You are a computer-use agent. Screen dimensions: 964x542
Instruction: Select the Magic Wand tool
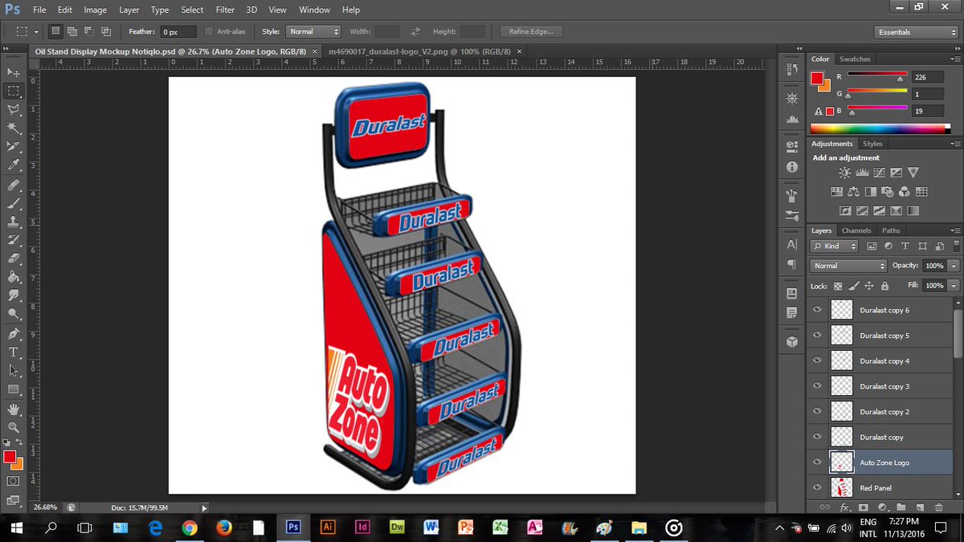[x=14, y=128]
